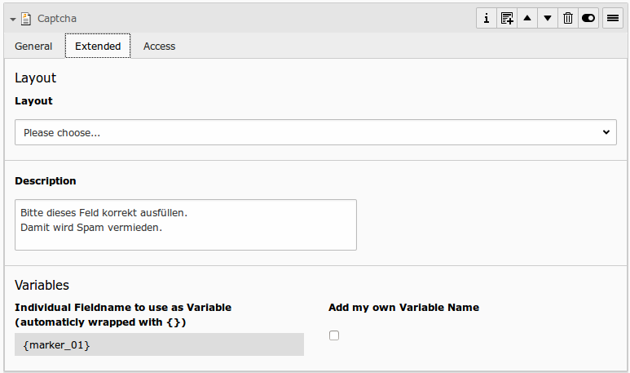Click the drag handle with three lines
Image resolution: width=630 pixels, height=373 pixels.
click(613, 18)
